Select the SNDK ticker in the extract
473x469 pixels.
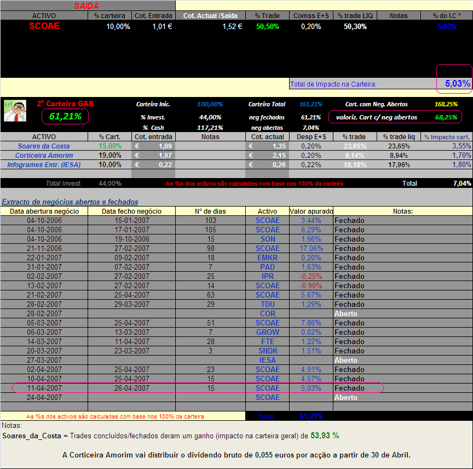click(268, 351)
